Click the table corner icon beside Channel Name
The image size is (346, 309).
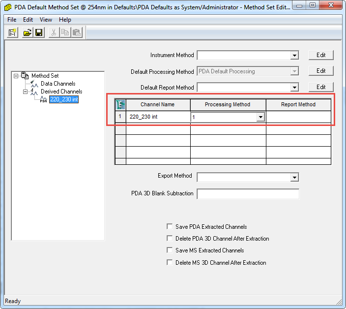pos(120,104)
